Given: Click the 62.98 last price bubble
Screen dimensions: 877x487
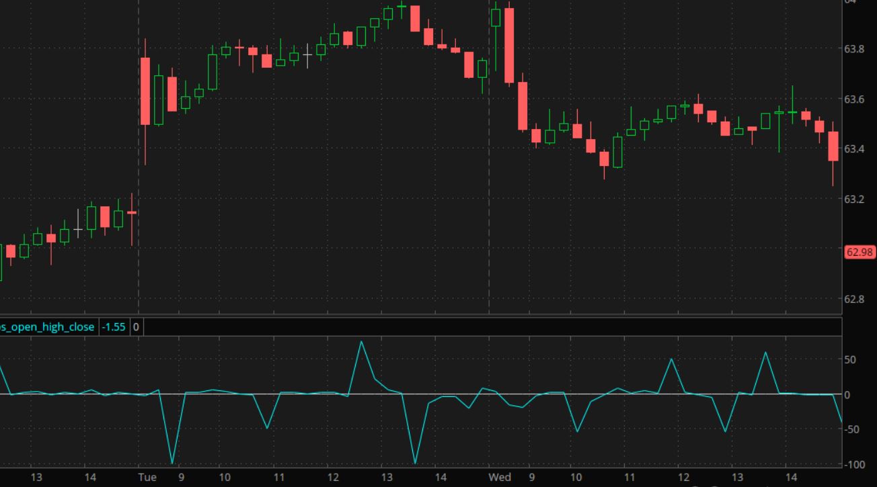Looking at the screenshot, I should point(860,252).
